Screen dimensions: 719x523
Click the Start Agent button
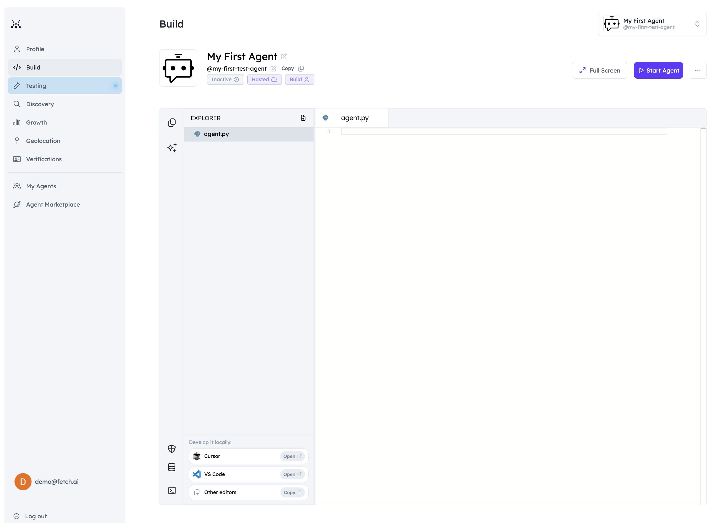[x=658, y=70]
